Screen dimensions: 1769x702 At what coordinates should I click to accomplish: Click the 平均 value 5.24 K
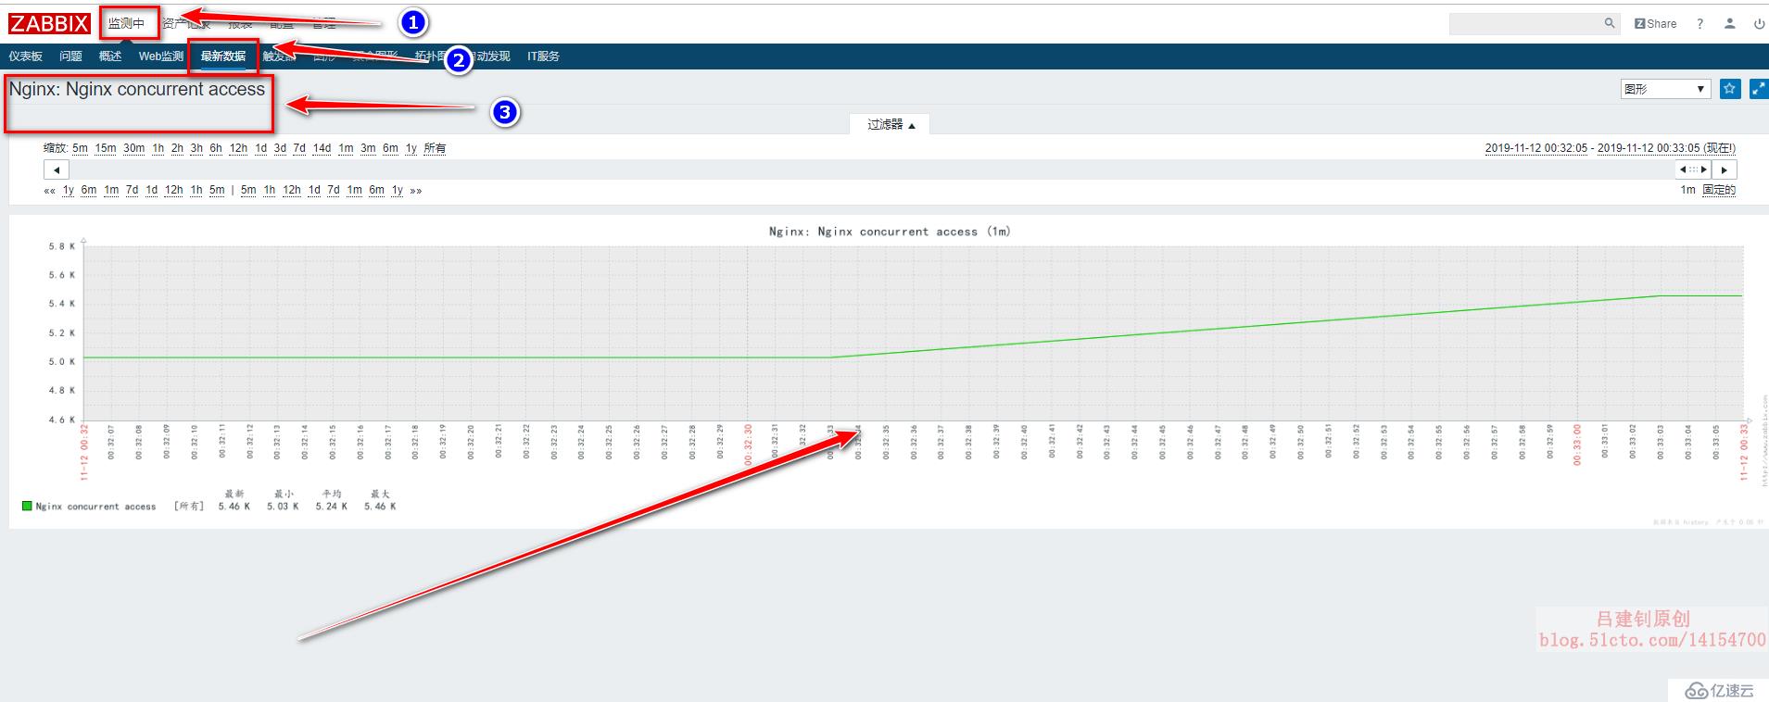332,507
